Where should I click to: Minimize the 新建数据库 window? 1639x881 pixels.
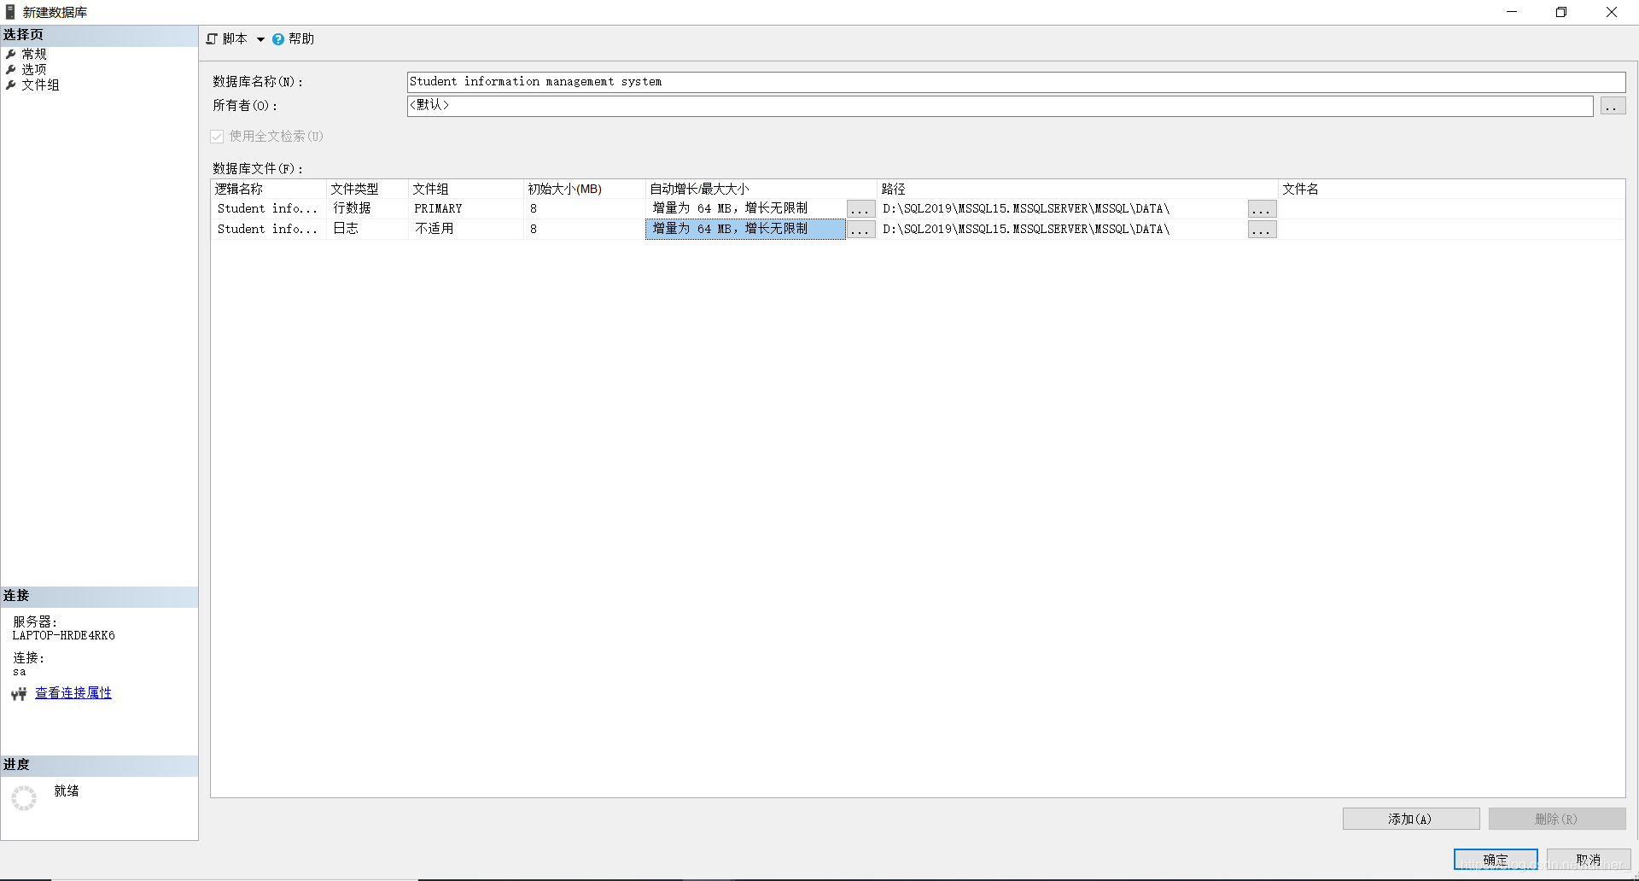pyautogui.click(x=1512, y=12)
